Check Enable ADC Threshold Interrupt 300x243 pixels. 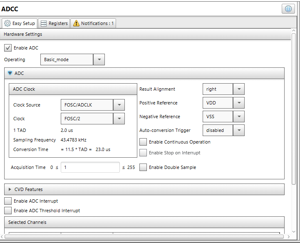point(8,211)
